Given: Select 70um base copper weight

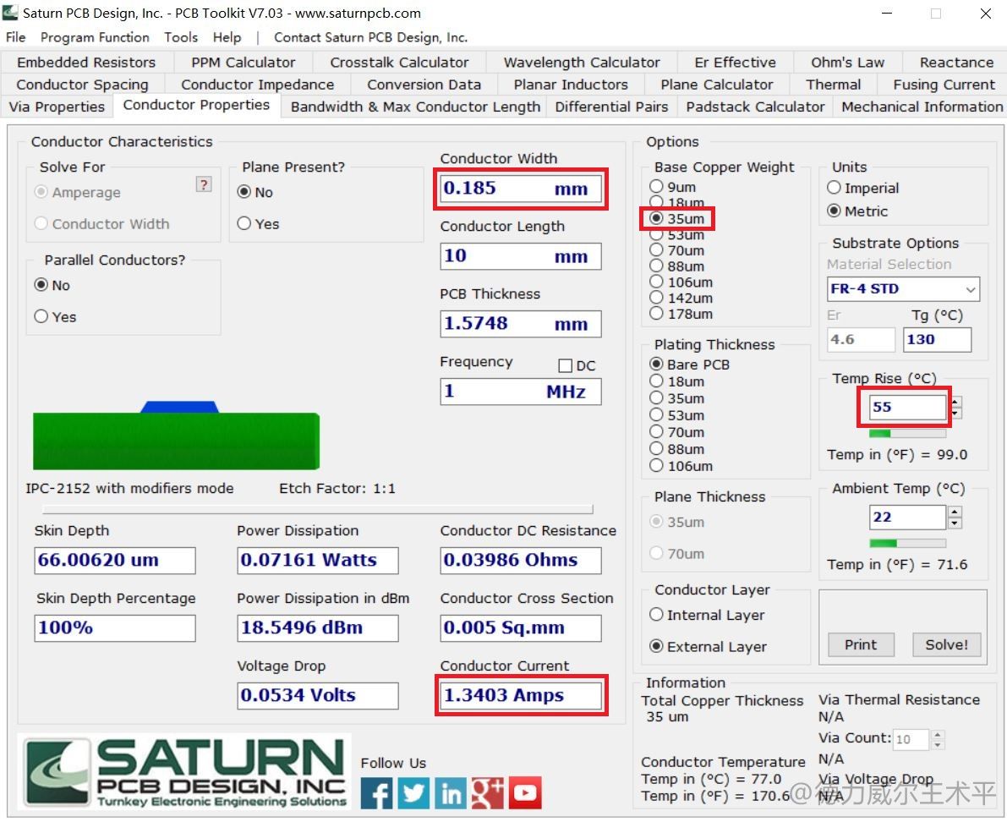Looking at the screenshot, I should [656, 250].
